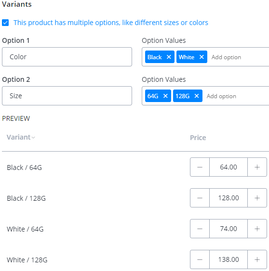Focus Add option field for Color values
269x271 pixels.
239,57
